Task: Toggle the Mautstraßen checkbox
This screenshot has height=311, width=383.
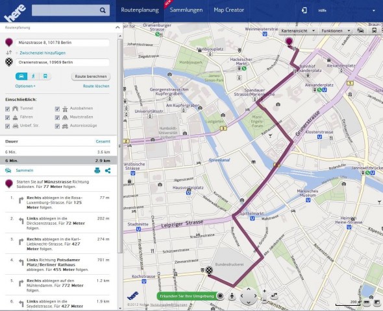Action: 57,117
